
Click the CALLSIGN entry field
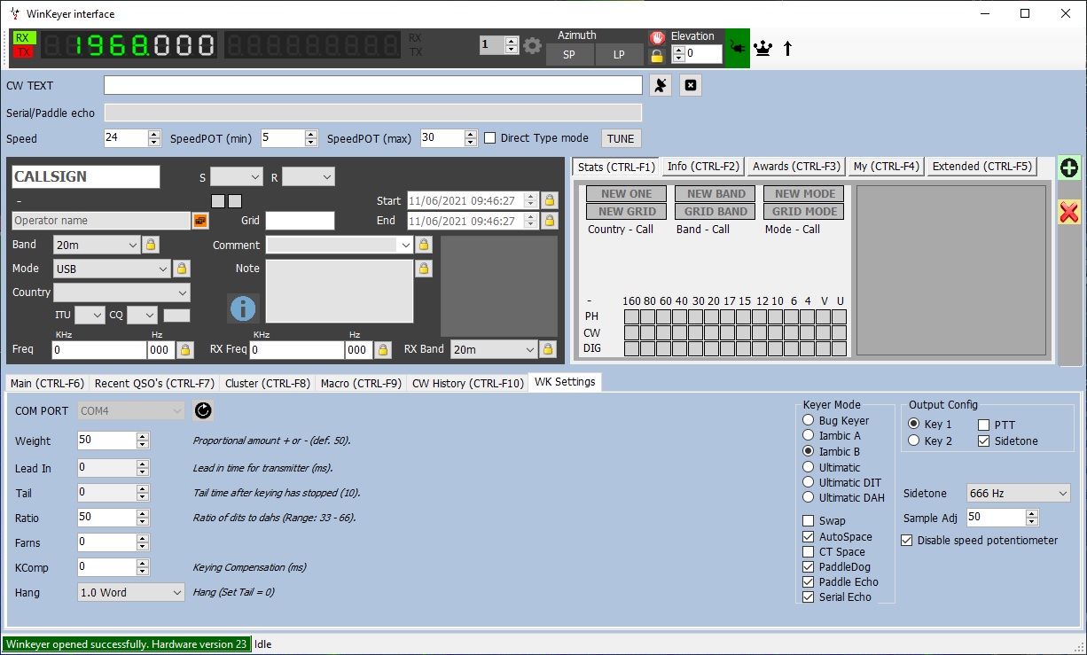pyautogui.click(x=86, y=176)
